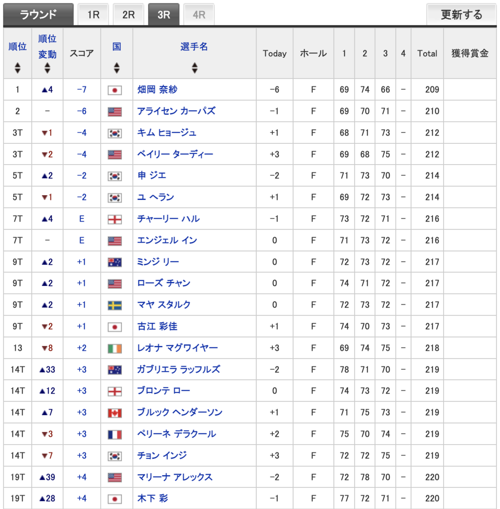
Task: Click the 順位 header link
Action: (x=17, y=47)
